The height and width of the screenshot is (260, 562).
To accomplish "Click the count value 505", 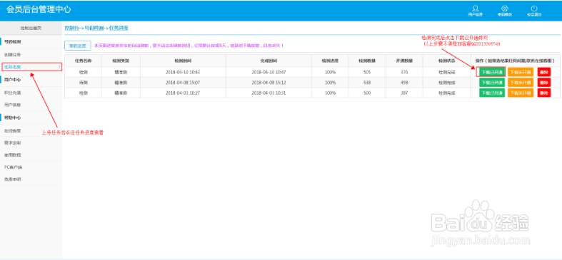I will (367, 72).
